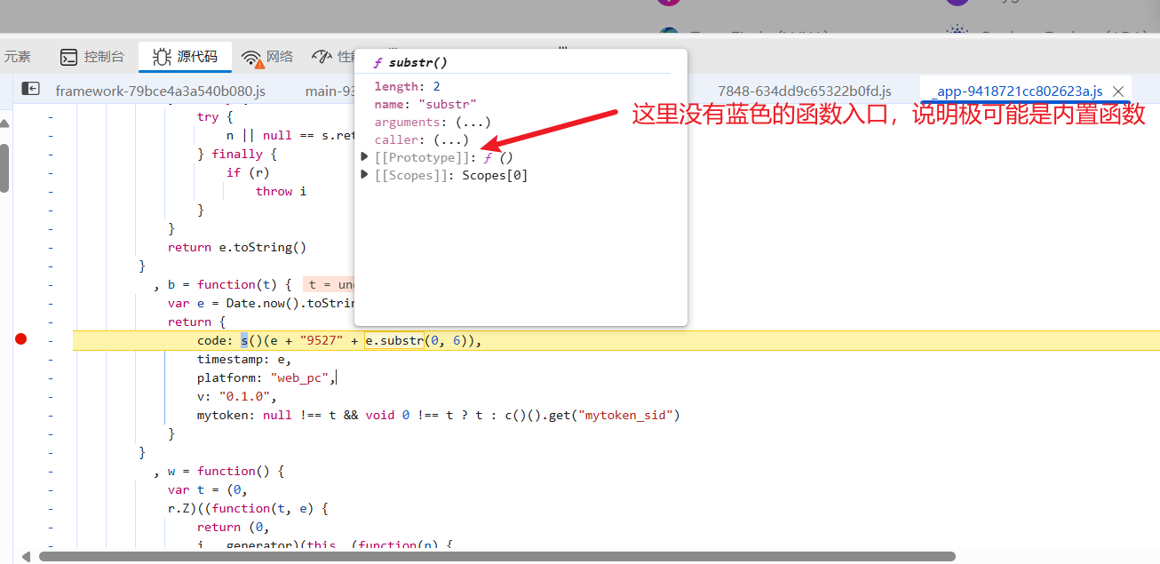Click the bug icon beside 源代码

pos(162,58)
